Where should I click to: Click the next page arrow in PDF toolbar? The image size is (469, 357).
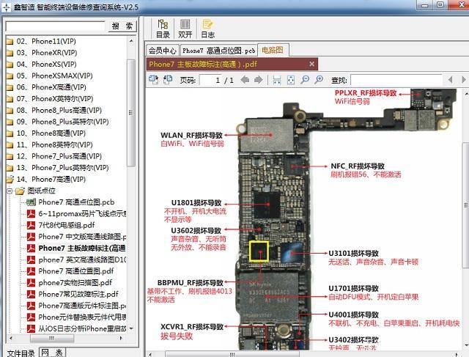pos(258,80)
